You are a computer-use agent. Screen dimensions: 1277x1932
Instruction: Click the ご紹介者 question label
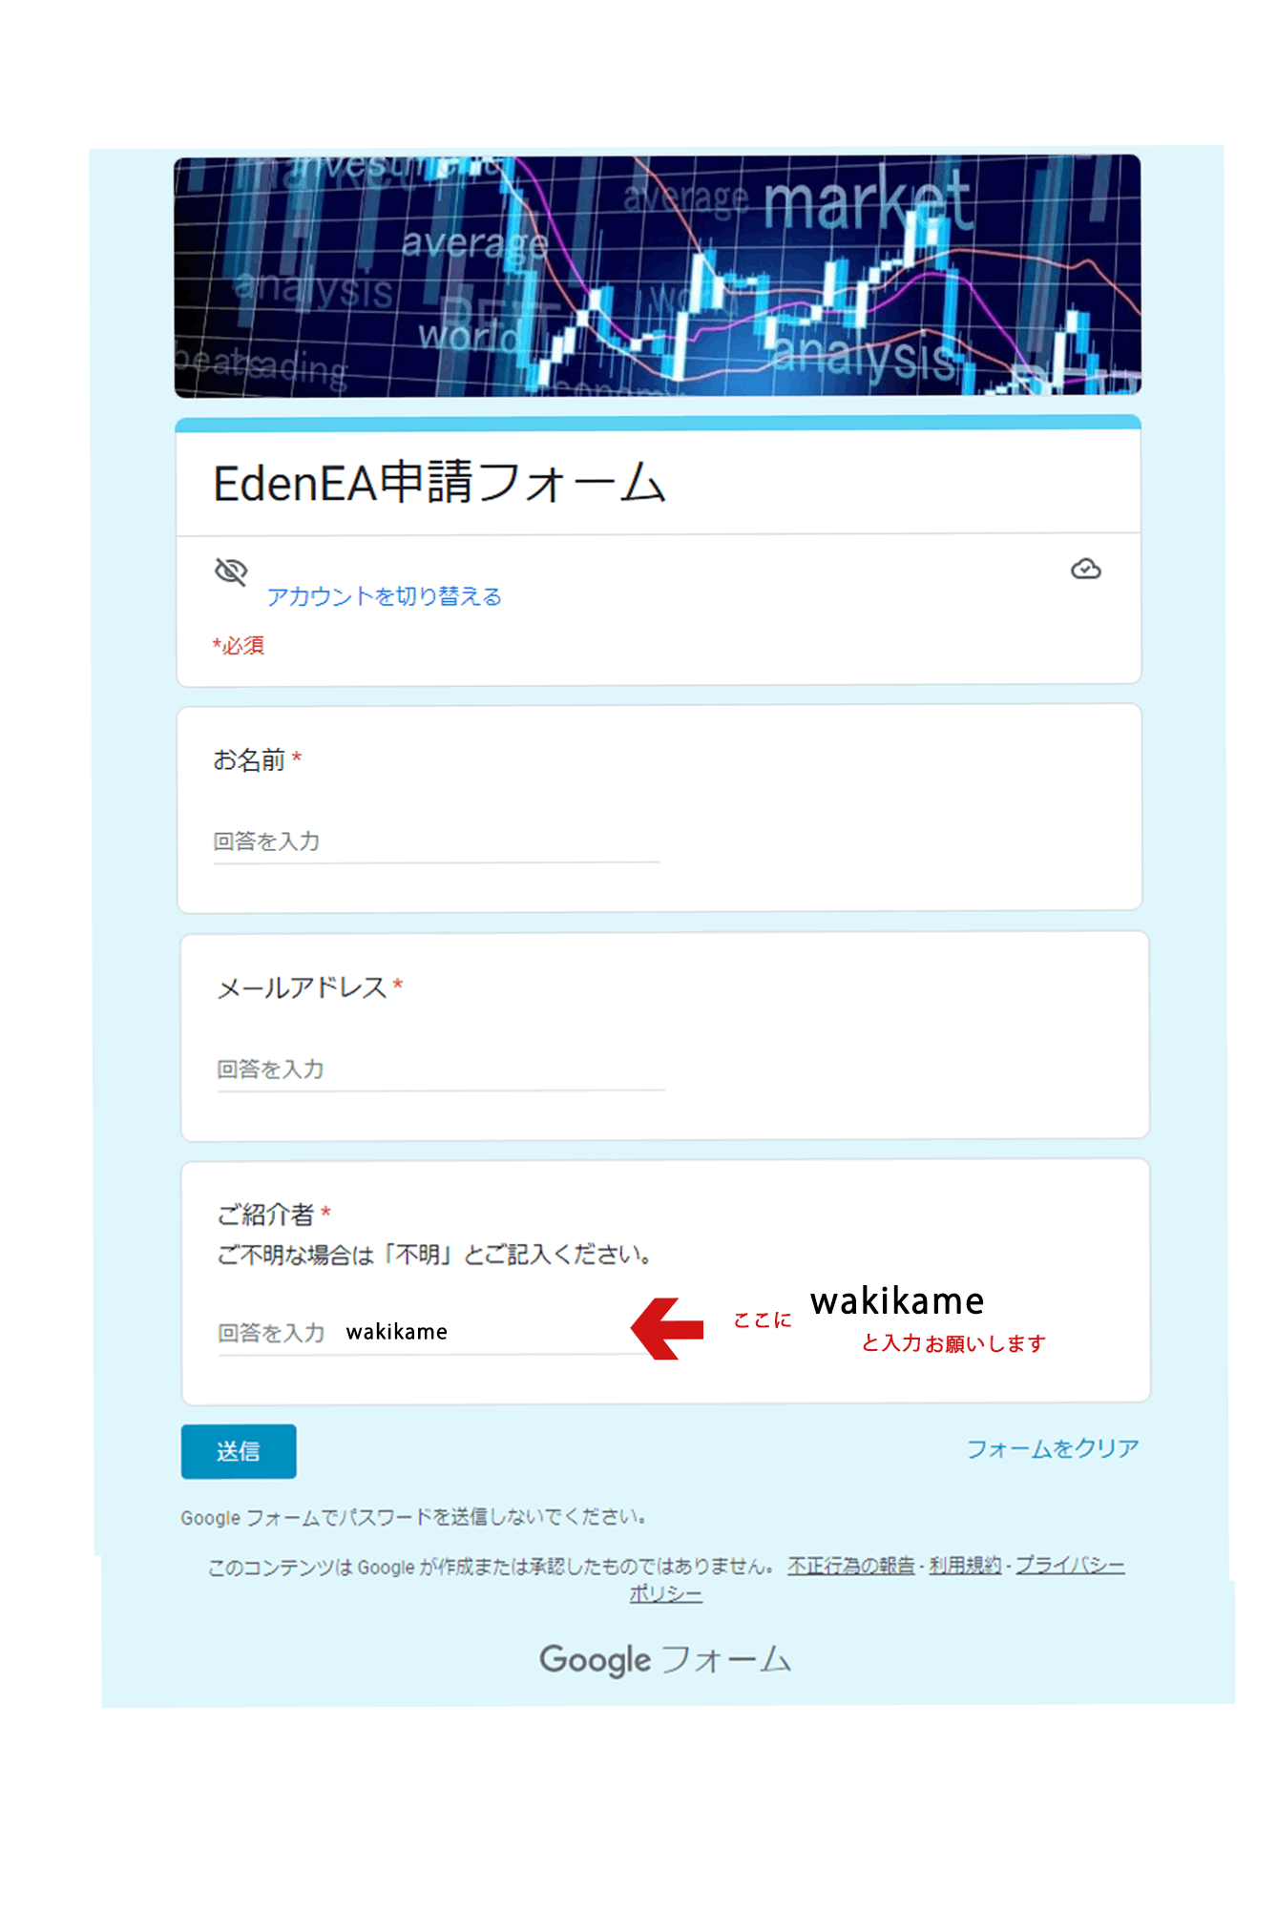265,1214
